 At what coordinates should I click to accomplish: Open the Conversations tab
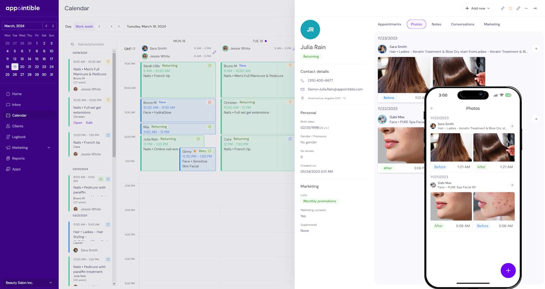coord(462,24)
